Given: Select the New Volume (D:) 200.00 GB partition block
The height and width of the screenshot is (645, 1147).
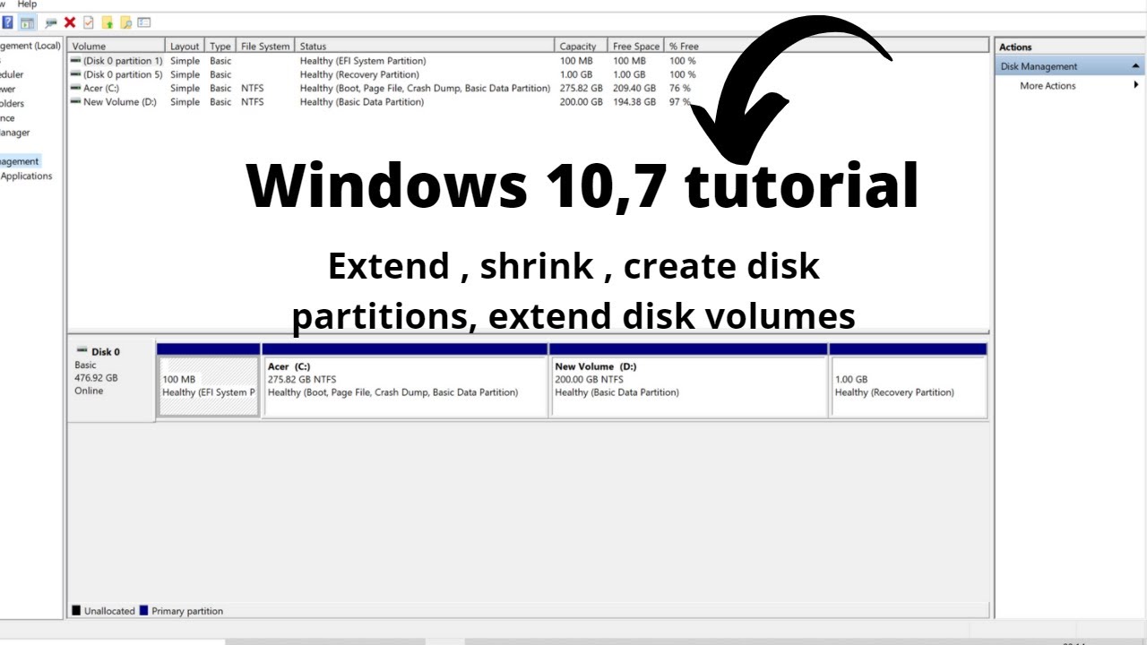Looking at the screenshot, I should [x=689, y=381].
